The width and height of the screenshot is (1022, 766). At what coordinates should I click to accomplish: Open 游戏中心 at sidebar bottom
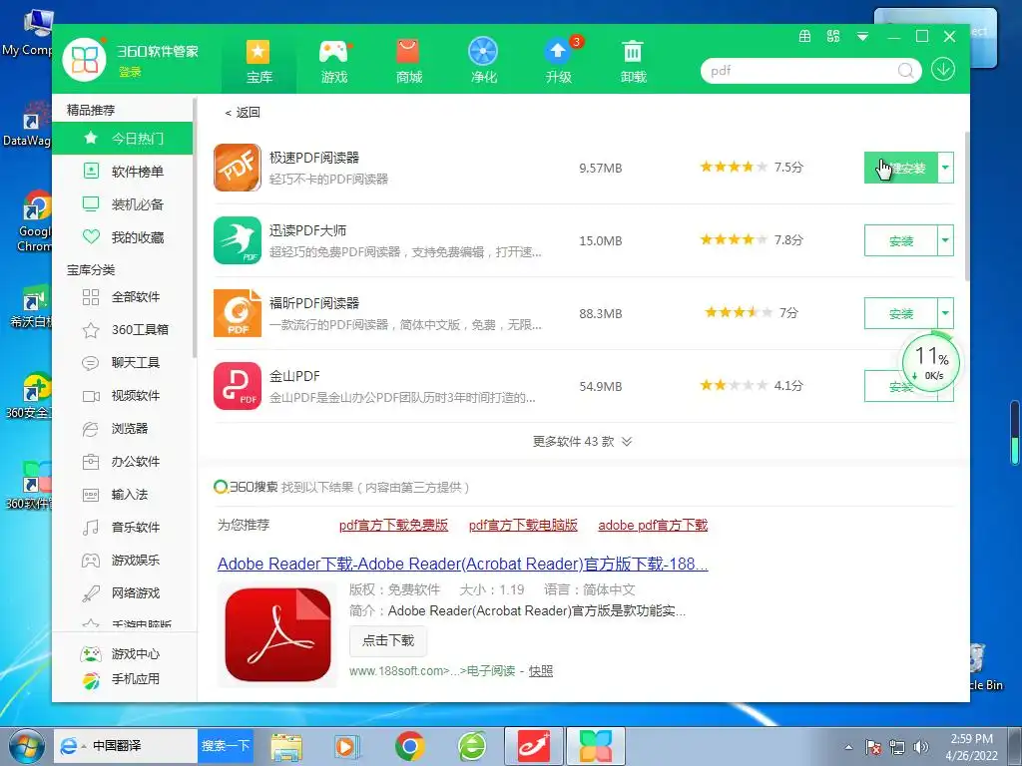pos(123,654)
